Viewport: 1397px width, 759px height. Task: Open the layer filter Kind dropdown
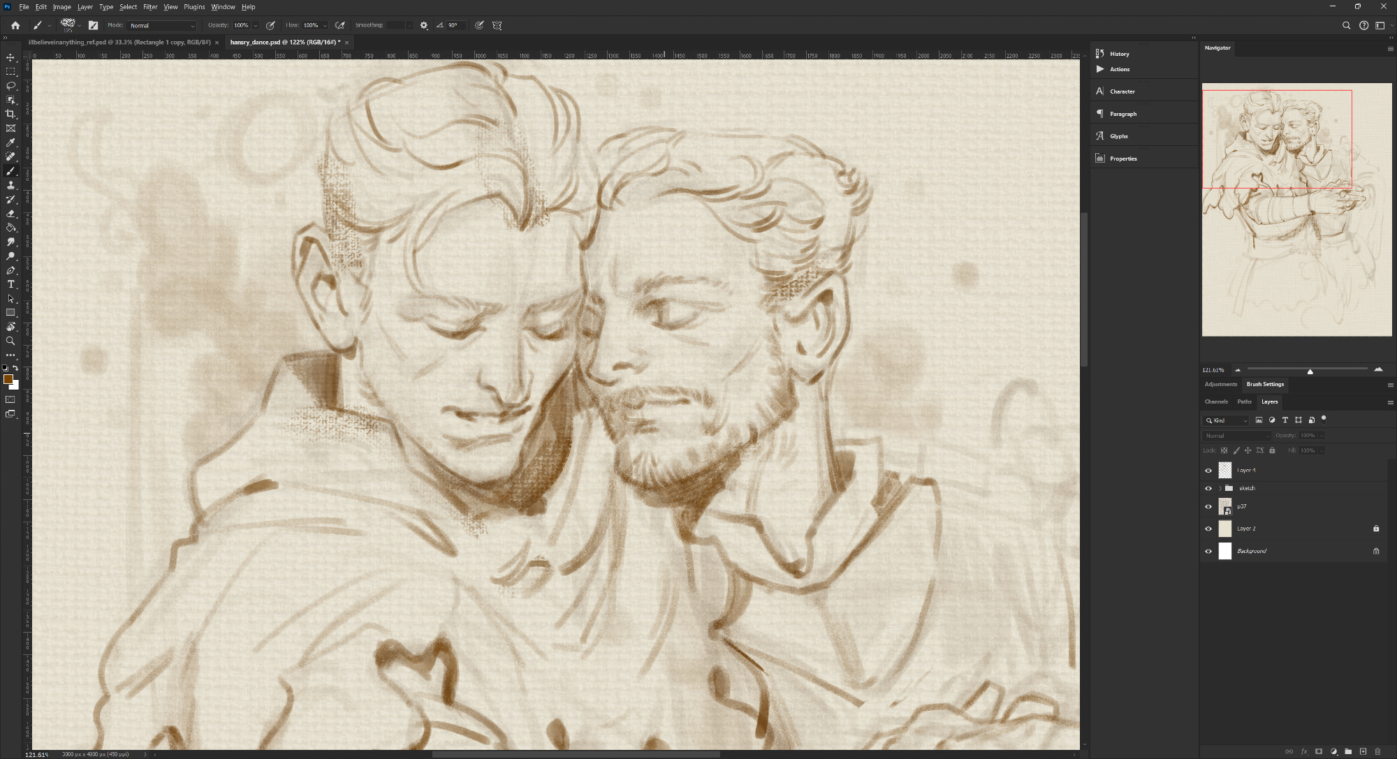click(x=1226, y=420)
